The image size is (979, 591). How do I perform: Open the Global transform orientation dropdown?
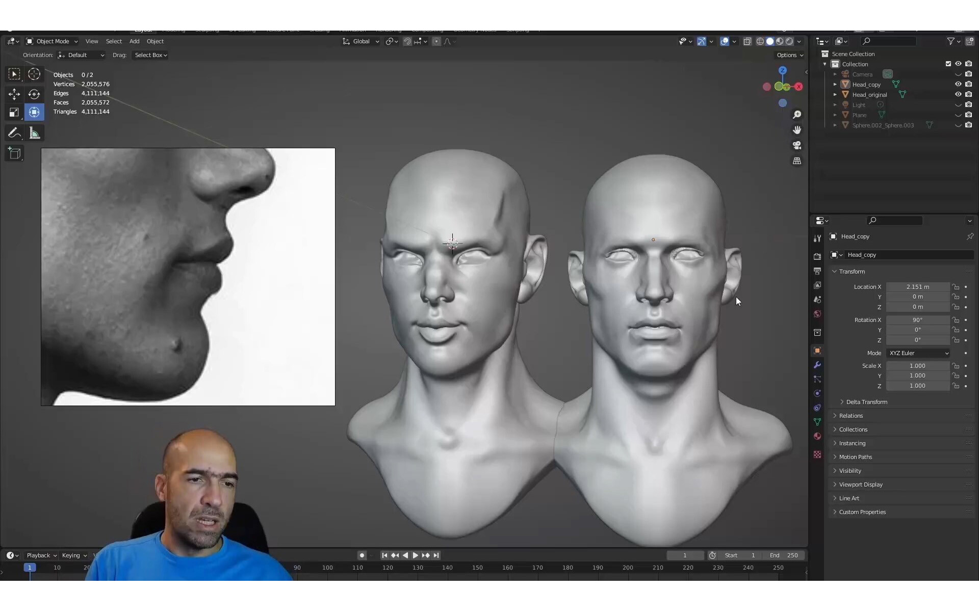(x=360, y=41)
